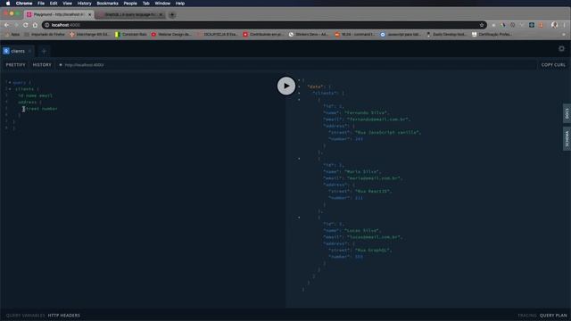Open the bookmark with the green icon
571x321 pixels.
pos(131,34)
